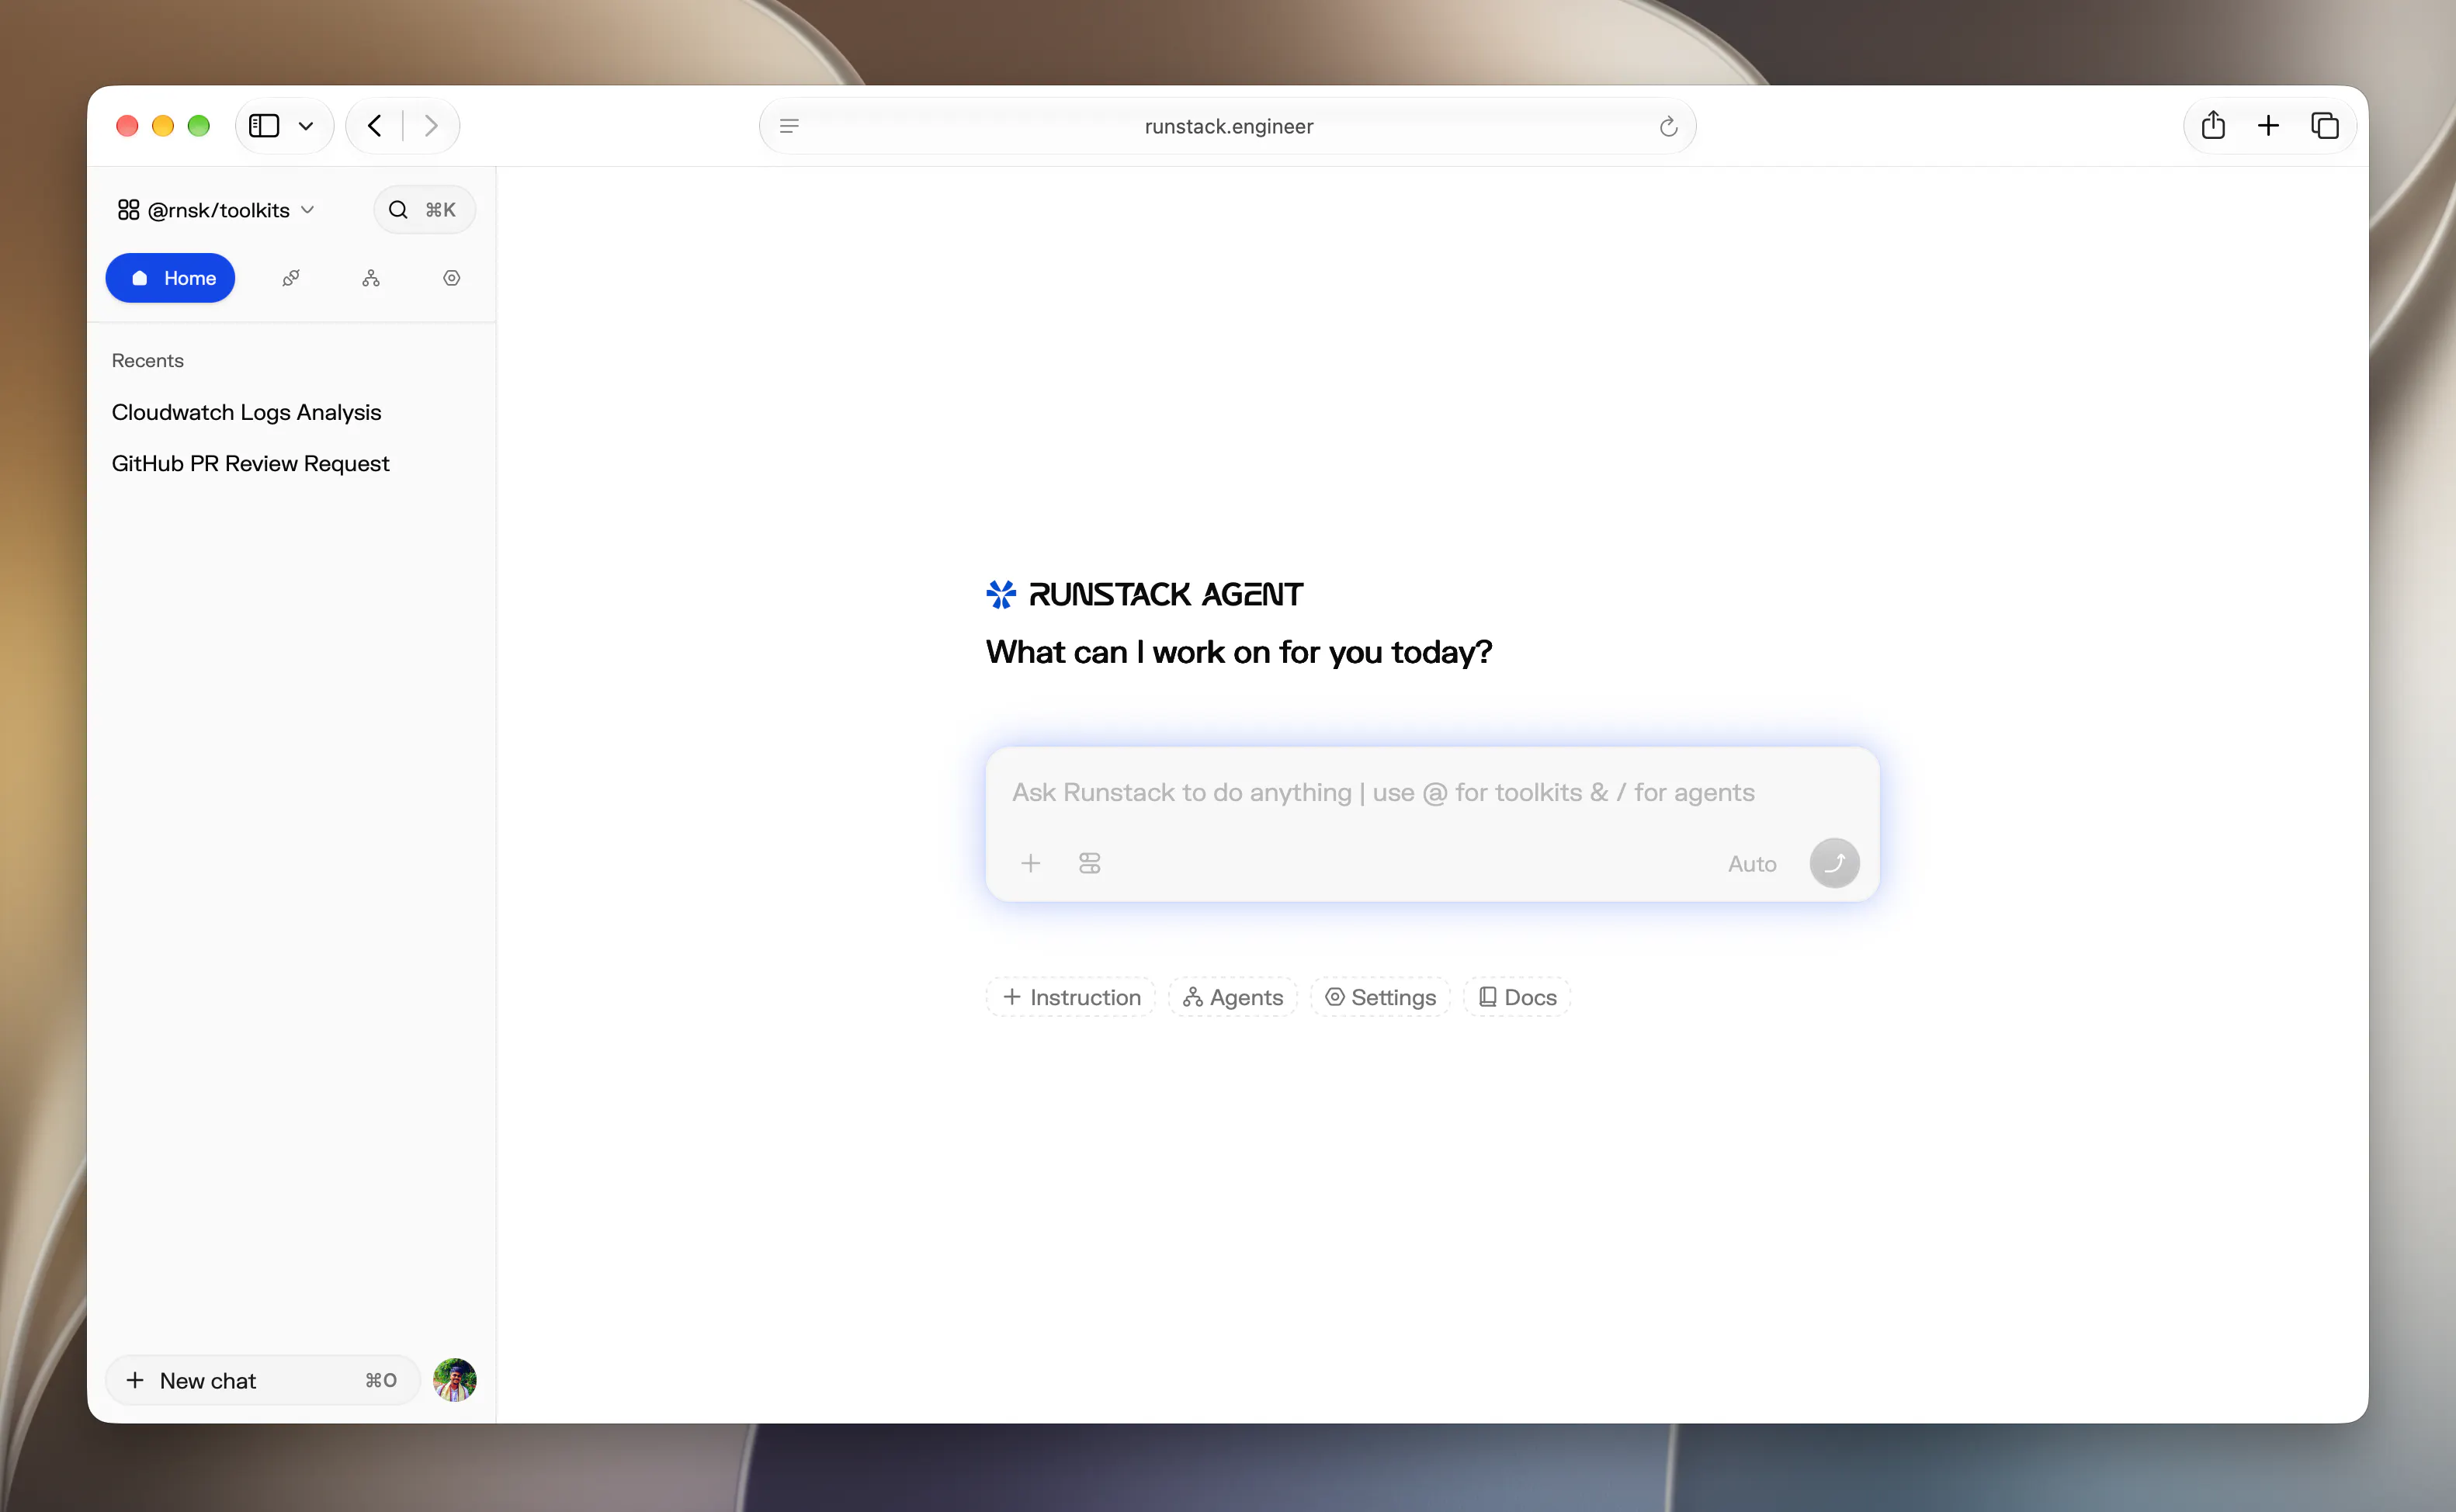
Task: Open the user profile avatar
Action: [x=455, y=1380]
